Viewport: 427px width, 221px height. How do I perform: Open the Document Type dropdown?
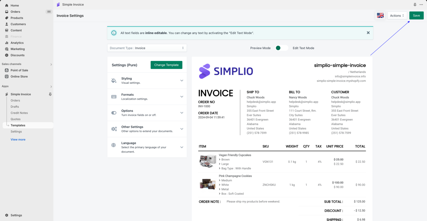147,48
